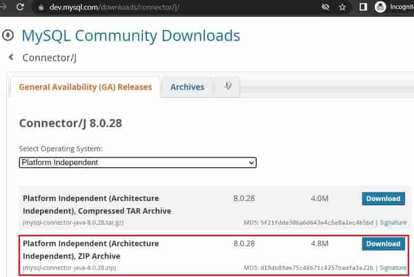Screen dimensions: 414x277
Task: Click mysql-connector-java-8.0.28.tar.gz file name
Action: 73,223
